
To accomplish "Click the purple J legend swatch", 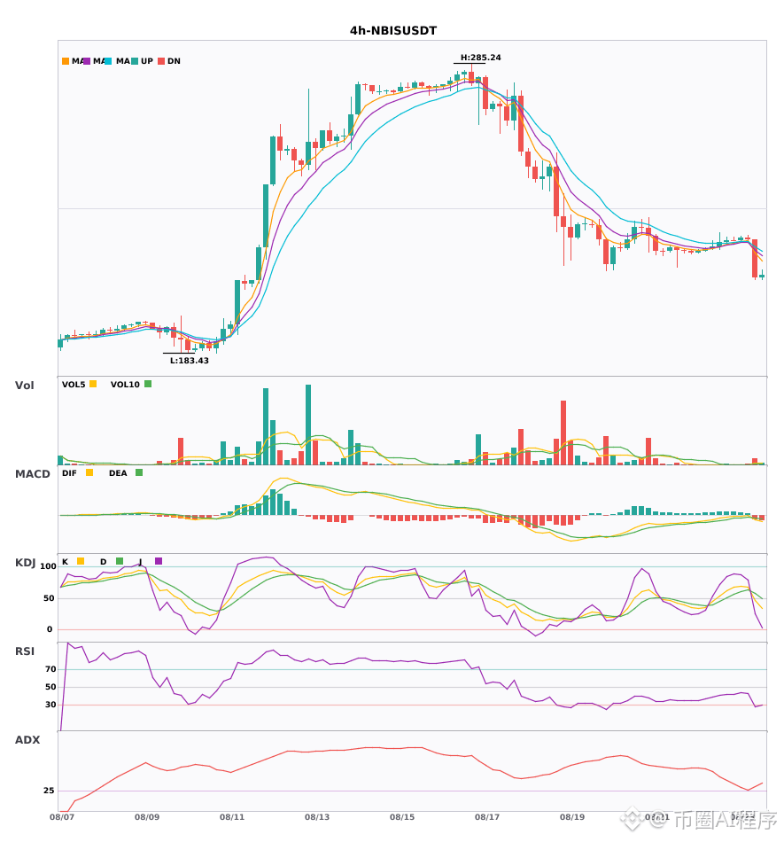I will click(x=159, y=561).
